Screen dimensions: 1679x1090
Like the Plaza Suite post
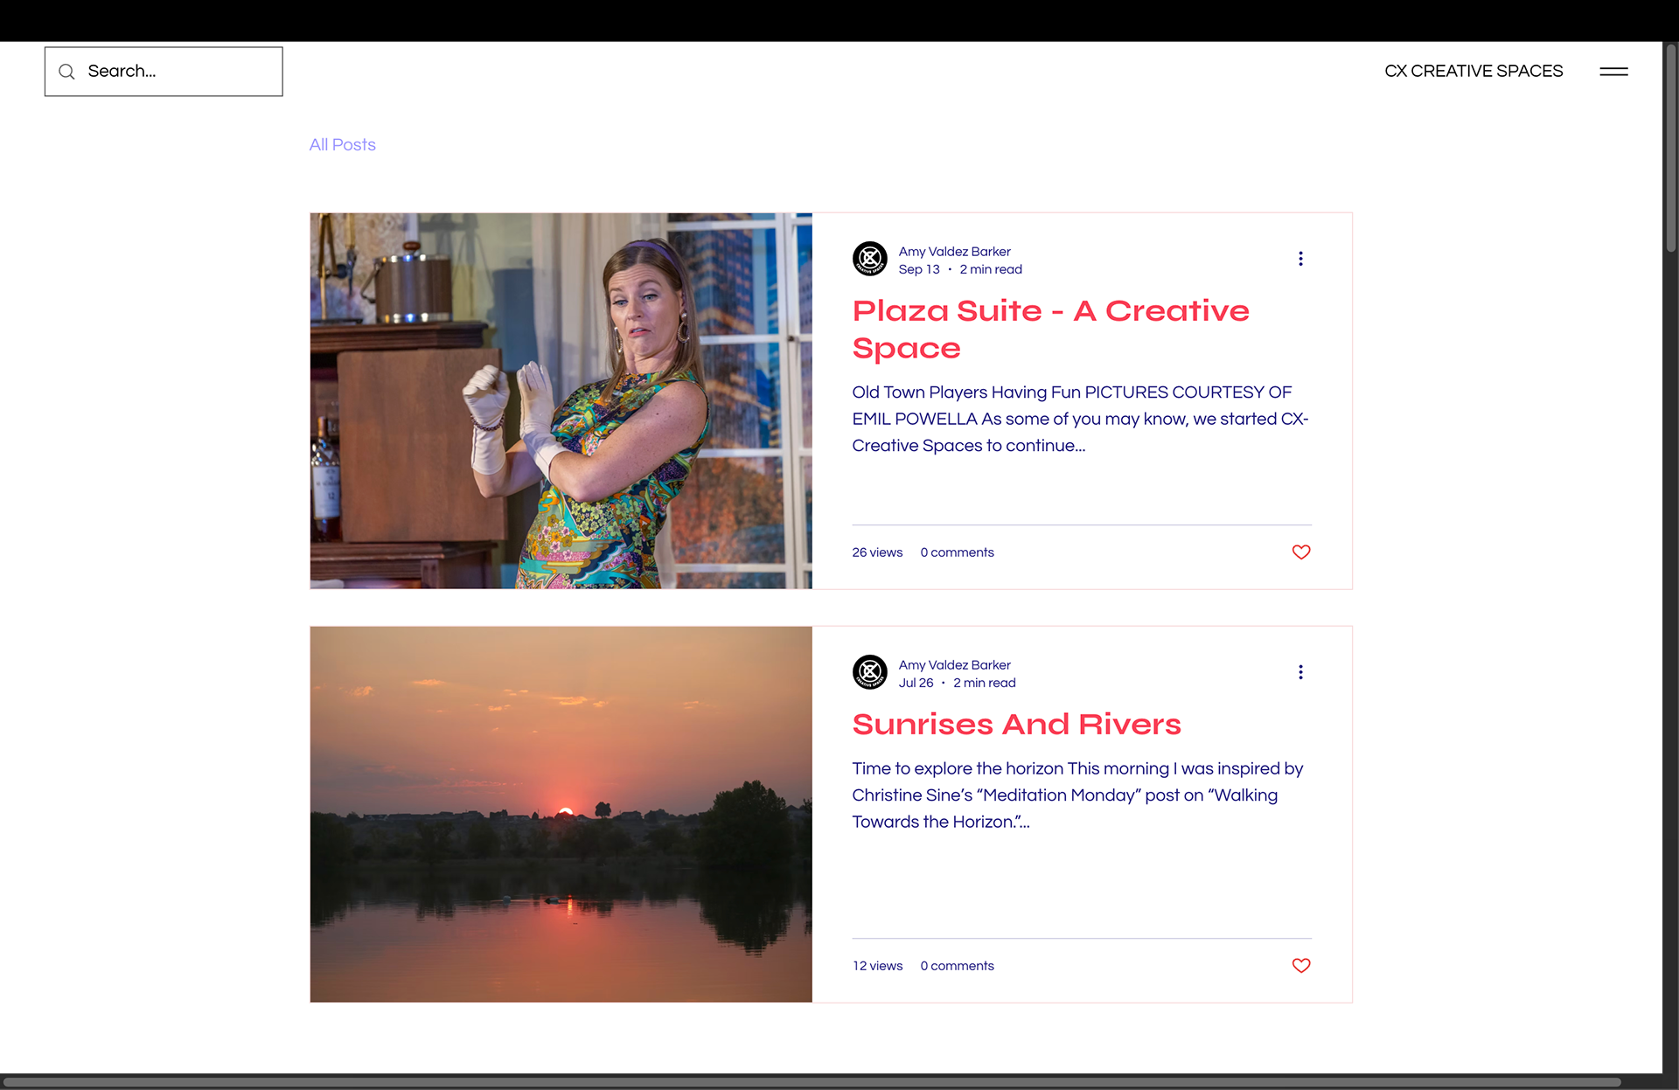(x=1300, y=552)
